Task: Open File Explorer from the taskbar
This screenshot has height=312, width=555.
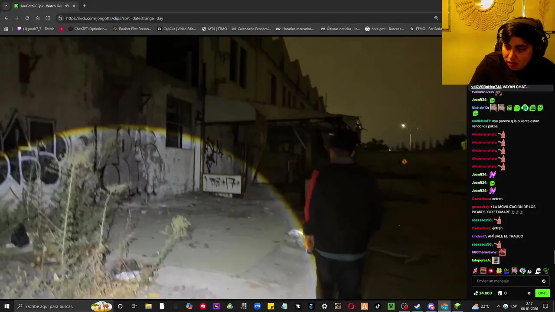Action: tap(148, 306)
